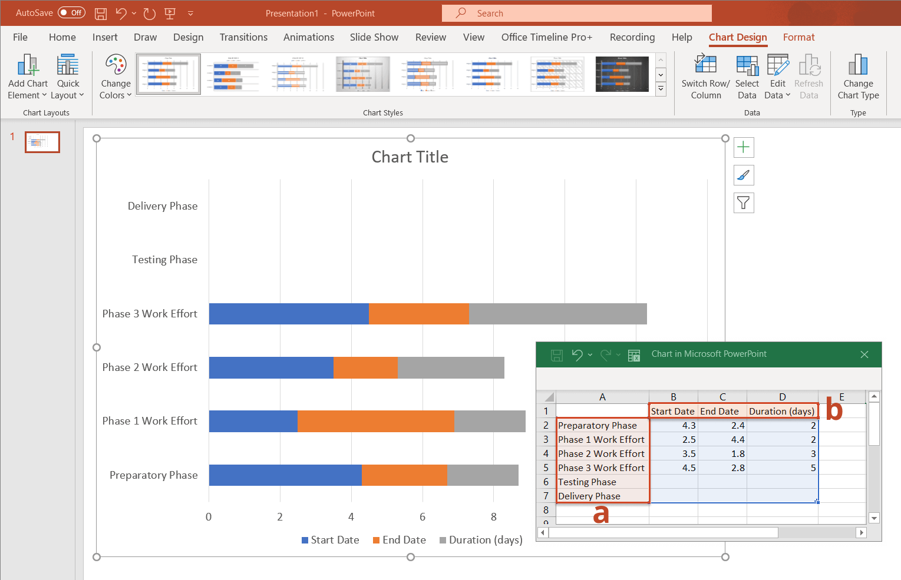Open the Chart Styles paintbrush button
This screenshot has width=901, height=580.
[x=744, y=175]
